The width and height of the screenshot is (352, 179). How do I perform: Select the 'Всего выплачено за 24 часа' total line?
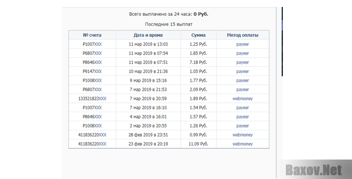point(169,14)
